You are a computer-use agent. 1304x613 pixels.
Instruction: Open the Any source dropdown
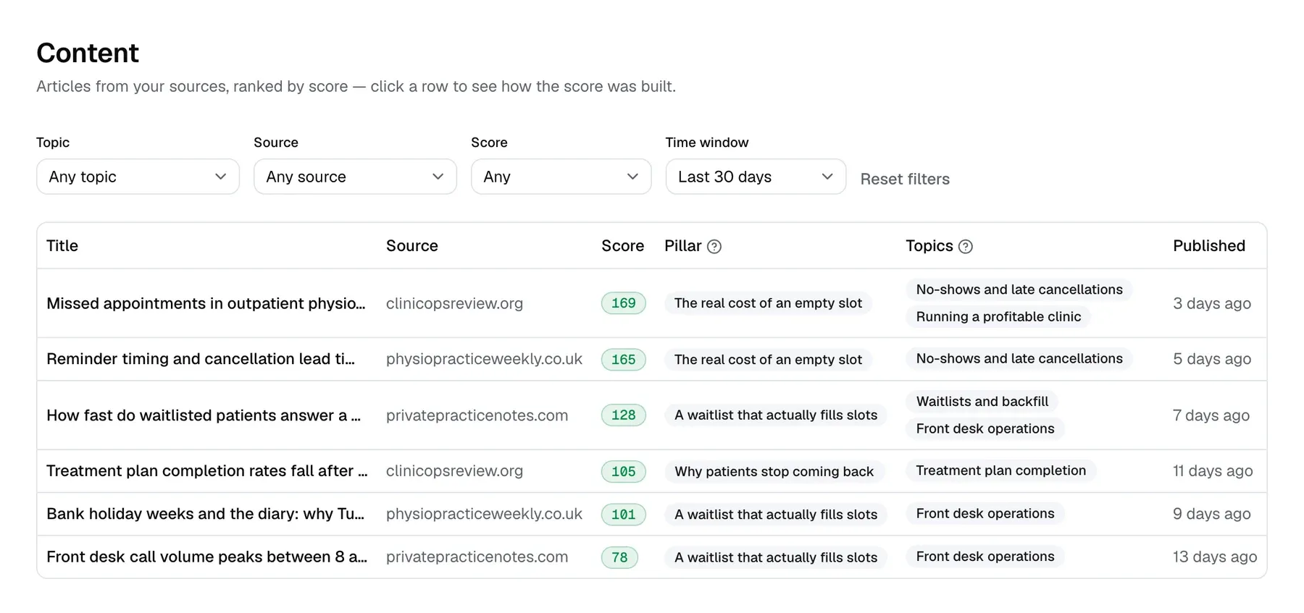click(x=355, y=177)
